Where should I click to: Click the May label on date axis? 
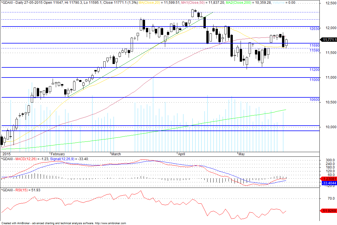point(241,154)
